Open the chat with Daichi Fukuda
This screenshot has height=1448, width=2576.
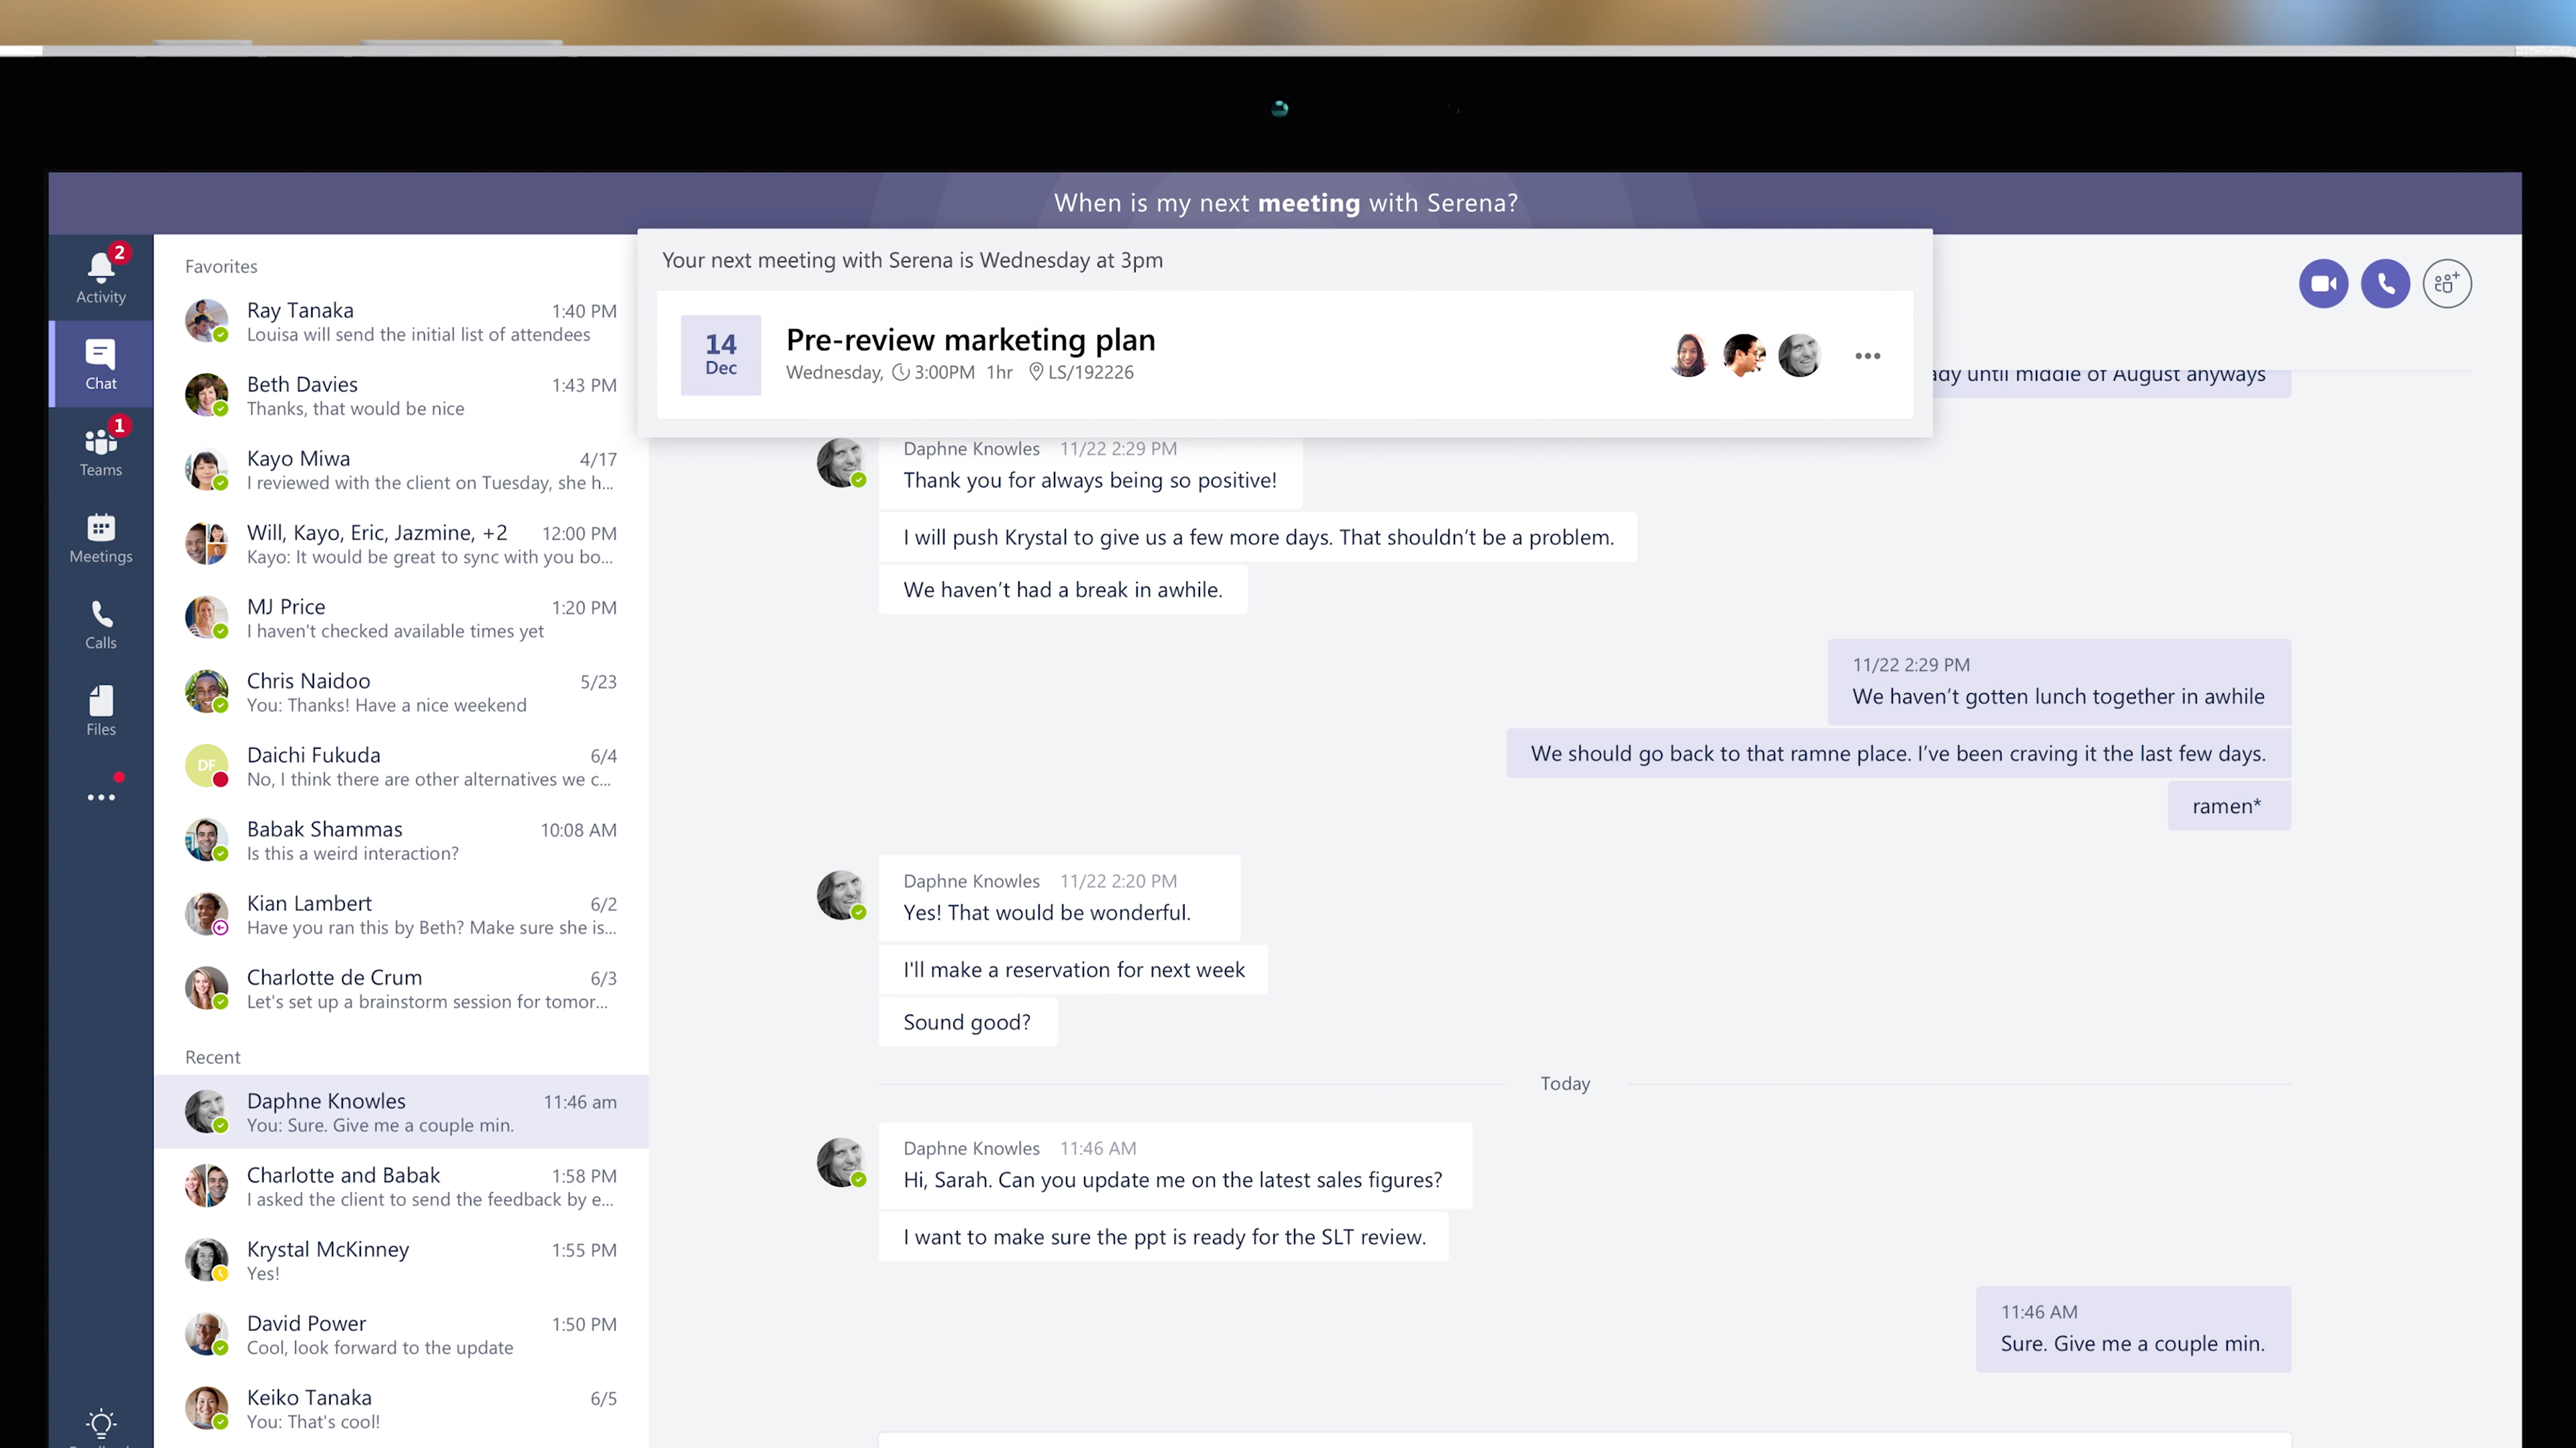click(x=401, y=766)
